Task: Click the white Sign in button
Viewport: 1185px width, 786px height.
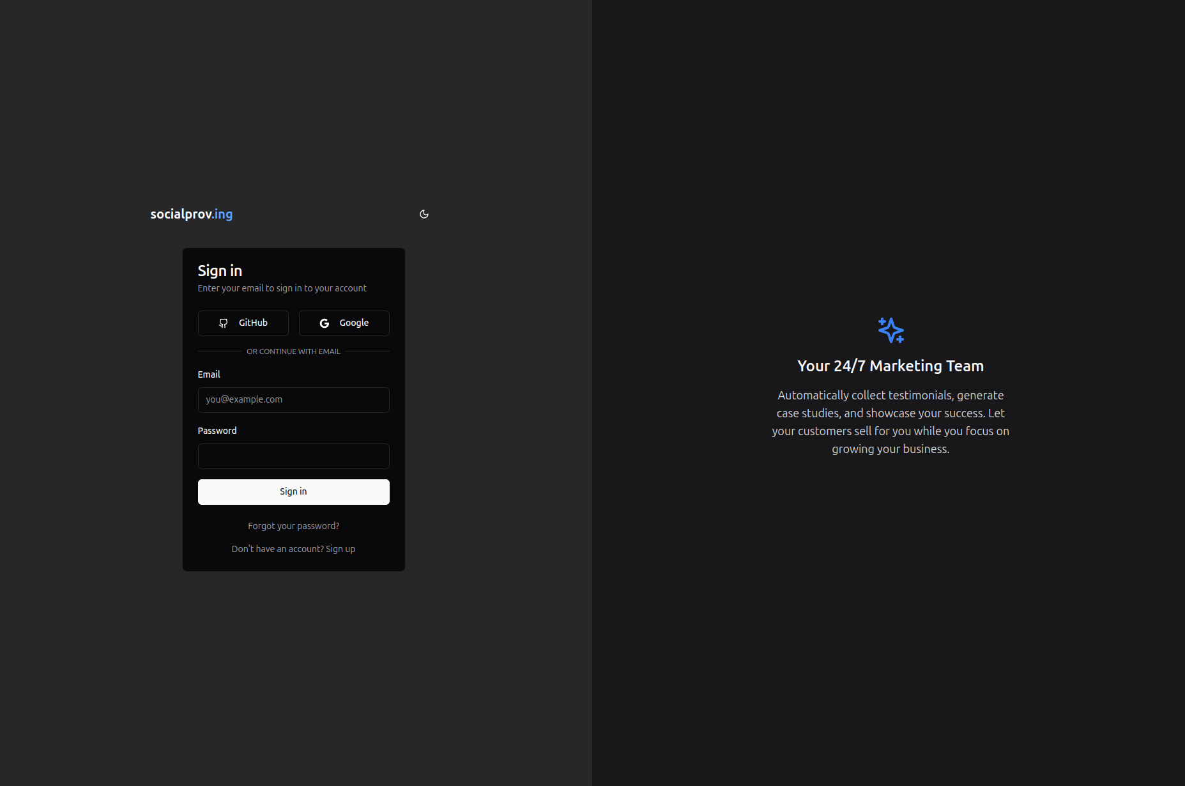Action: (294, 492)
